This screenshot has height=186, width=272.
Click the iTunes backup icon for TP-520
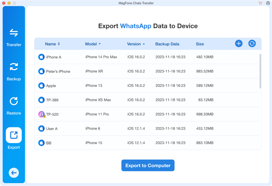click(x=41, y=114)
